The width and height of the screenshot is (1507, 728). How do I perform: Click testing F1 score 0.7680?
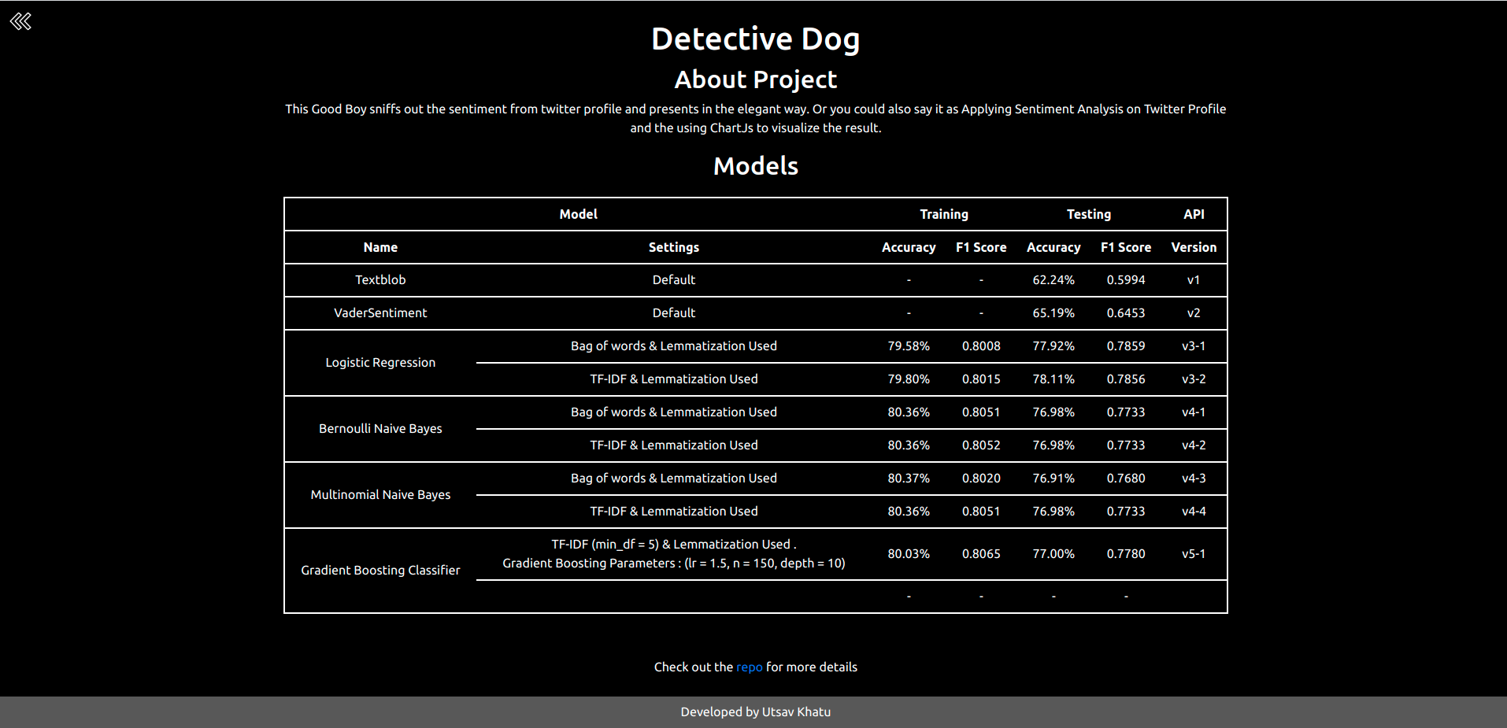point(1126,478)
